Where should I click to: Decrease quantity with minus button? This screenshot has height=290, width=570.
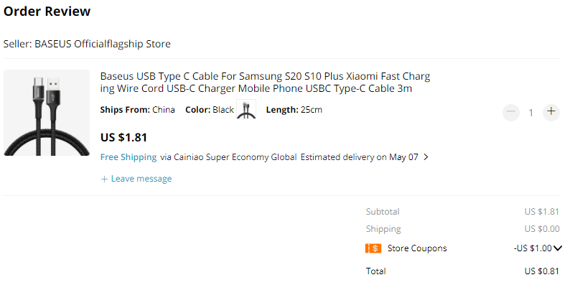coord(511,112)
